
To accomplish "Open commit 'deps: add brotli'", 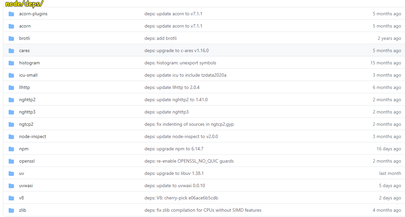I will (x=160, y=38).
